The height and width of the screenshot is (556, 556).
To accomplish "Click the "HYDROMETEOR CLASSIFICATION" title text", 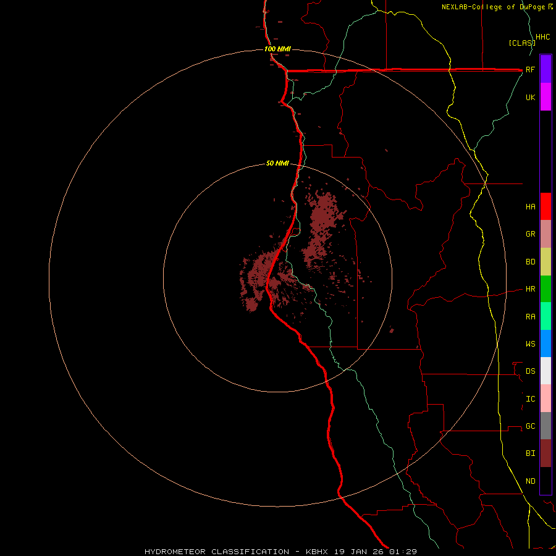I will [217, 552].
